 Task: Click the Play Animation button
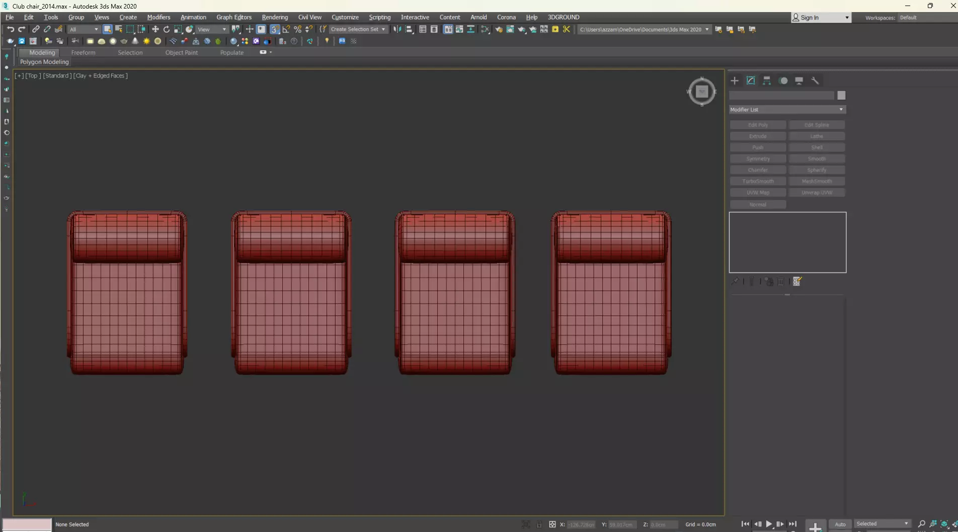tap(769, 524)
